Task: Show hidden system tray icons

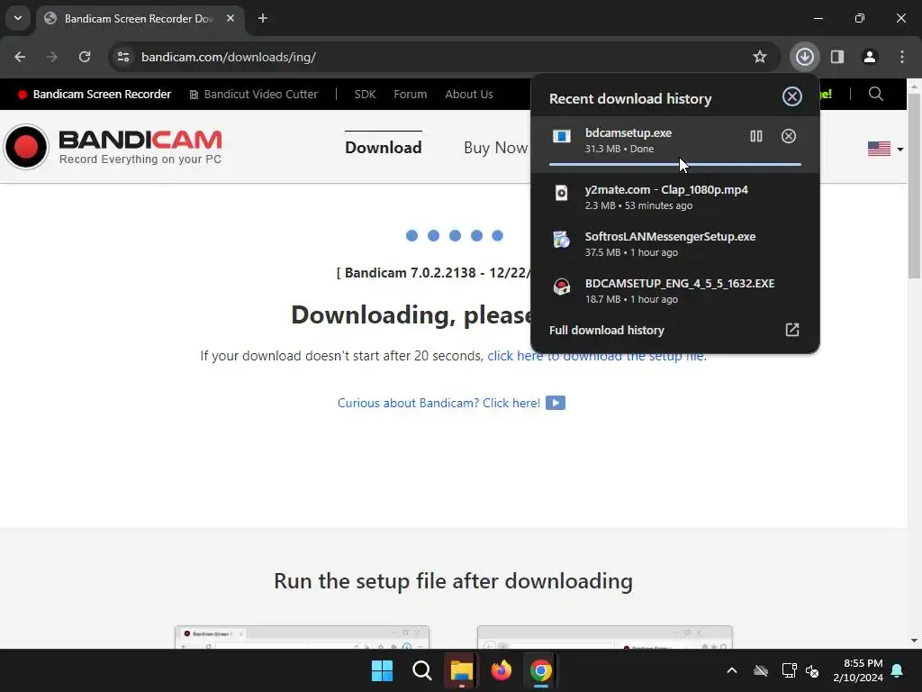Action: pos(731,670)
